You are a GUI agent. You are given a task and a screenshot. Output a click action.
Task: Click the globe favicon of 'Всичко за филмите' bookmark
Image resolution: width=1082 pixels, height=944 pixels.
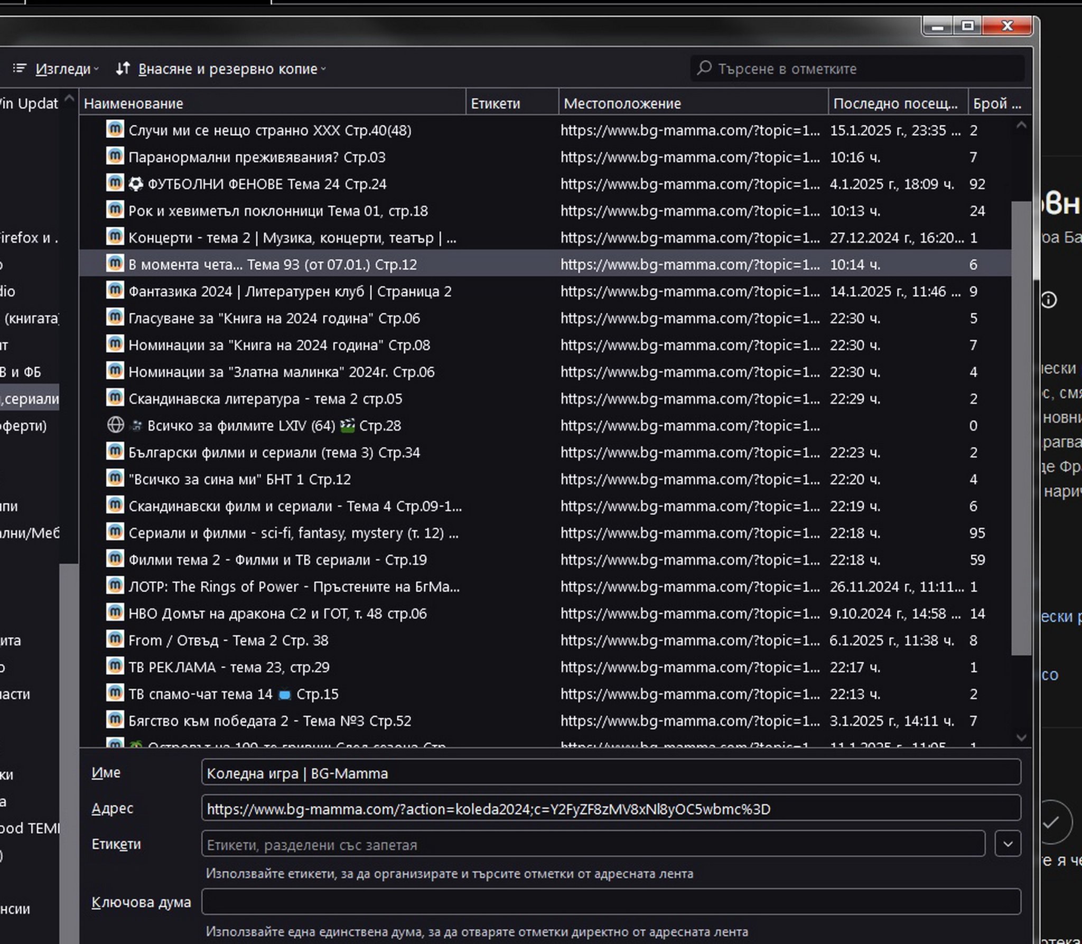click(115, 425)
